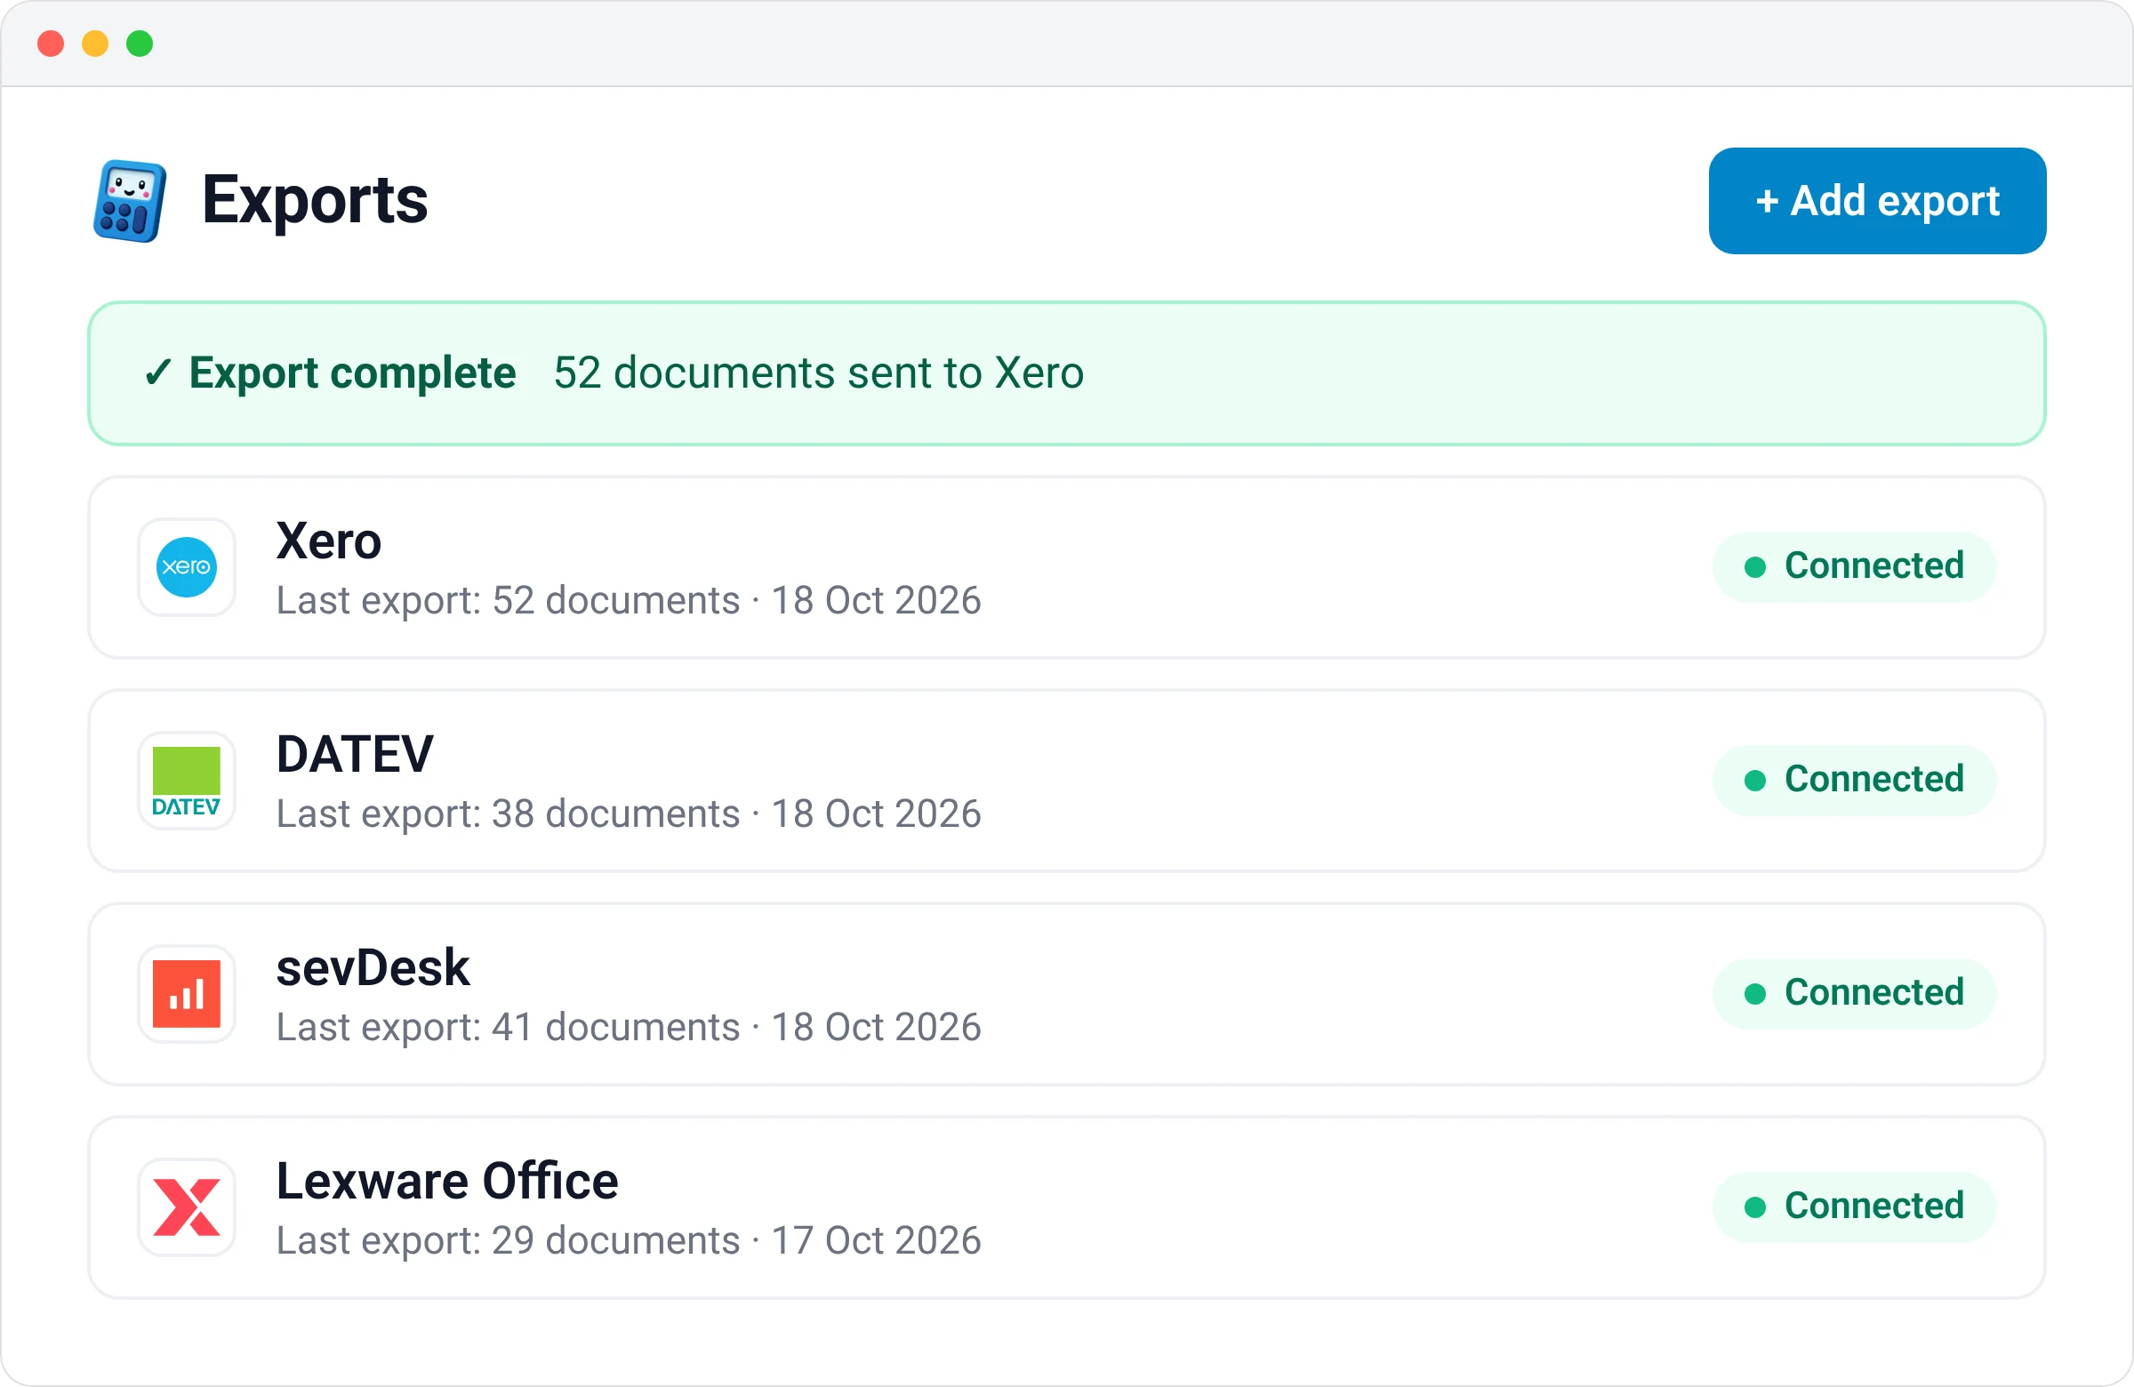Minimize the window with the yellow button
Image resolution: width=2134 pixels, height=1387 pixels.
point(95,44)
